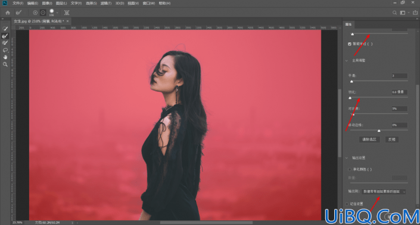420x225 pixels.
Task: Open the status bar info arrow
Action: tap(71, 223)
